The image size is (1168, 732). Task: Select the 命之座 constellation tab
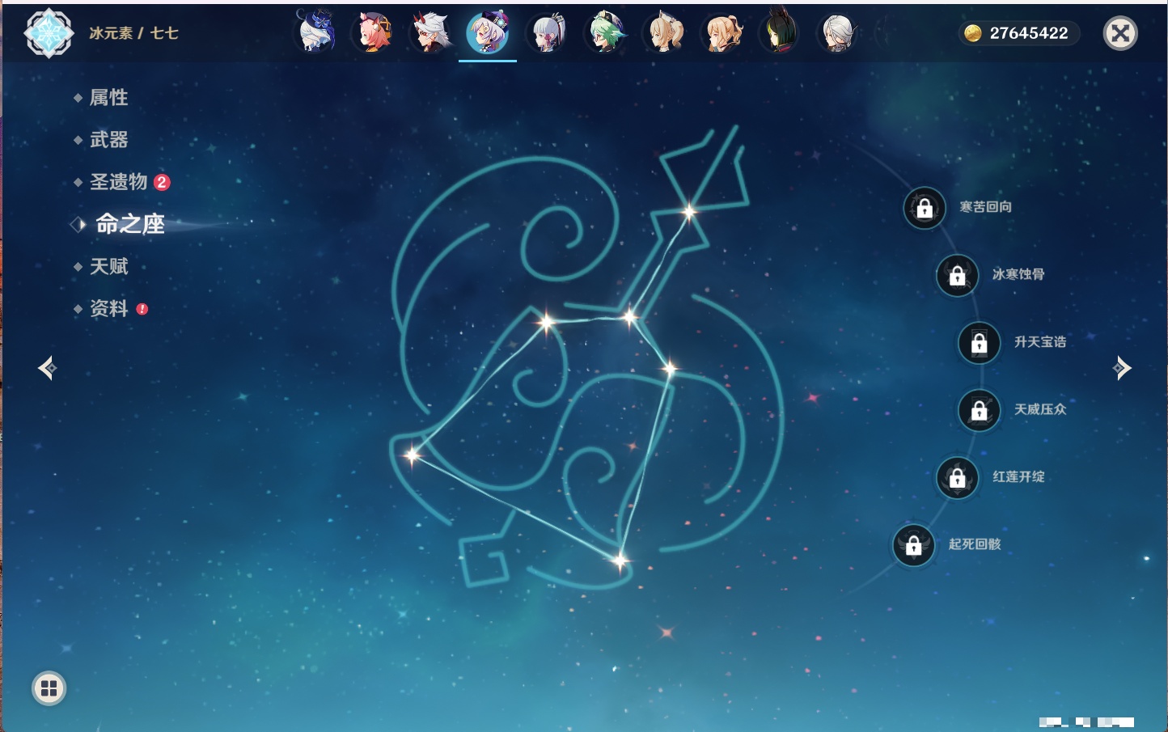point(130,224)
